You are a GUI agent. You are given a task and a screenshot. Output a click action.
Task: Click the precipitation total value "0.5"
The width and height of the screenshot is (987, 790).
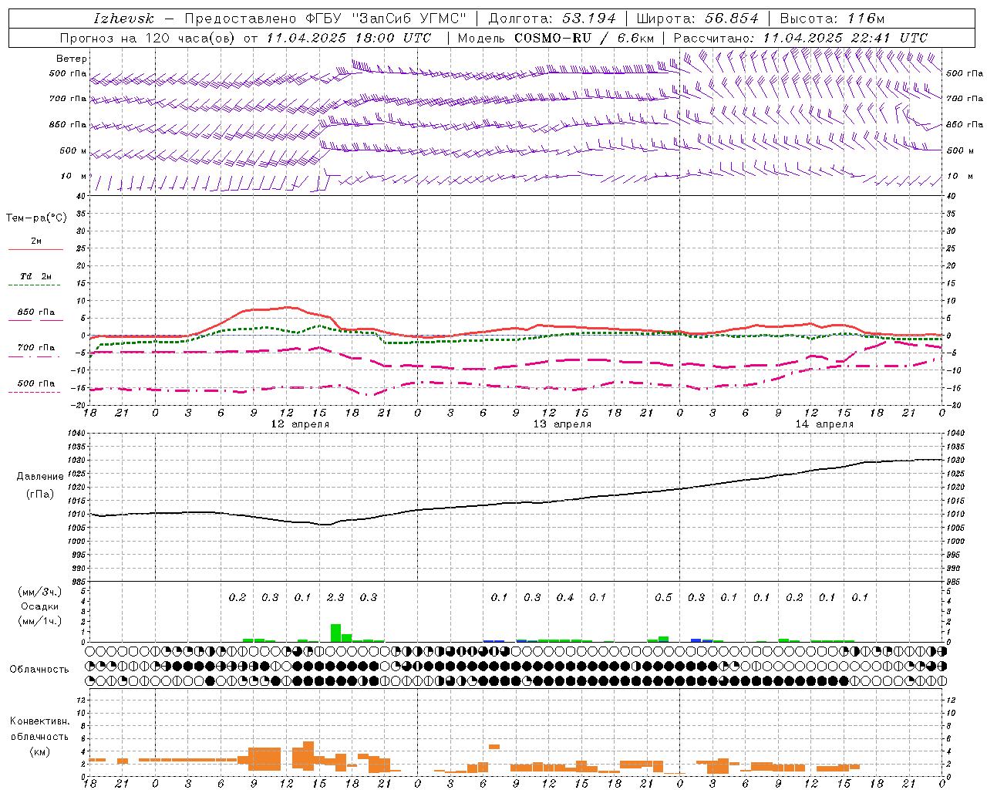663,598
